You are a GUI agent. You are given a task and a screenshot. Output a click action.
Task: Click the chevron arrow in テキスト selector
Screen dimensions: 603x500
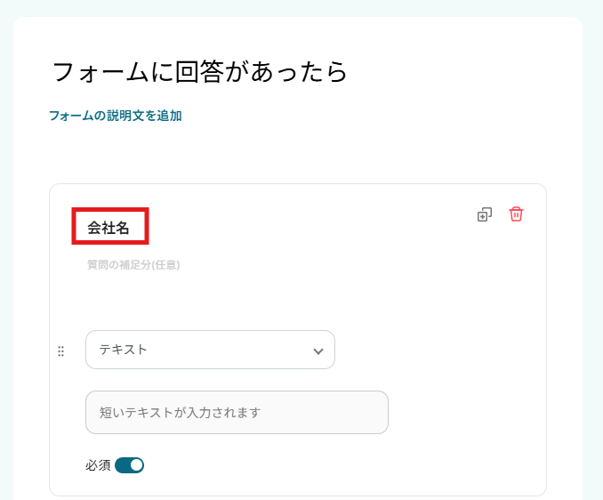point(318,351)
